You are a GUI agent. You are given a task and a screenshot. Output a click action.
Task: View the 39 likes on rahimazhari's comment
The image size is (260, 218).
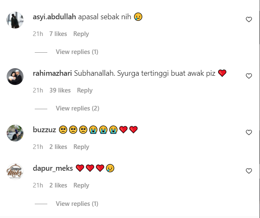(x=60, y=90)
